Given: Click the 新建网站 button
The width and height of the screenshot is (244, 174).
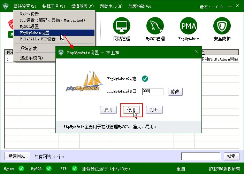Looking at the screenshot, I should coord(17,156).
